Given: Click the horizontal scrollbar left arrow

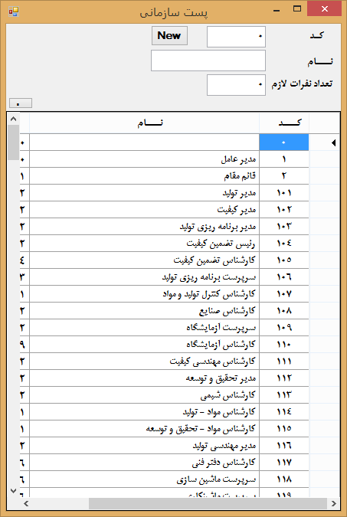Looking at the screenshot, I should tap(26, 503).
